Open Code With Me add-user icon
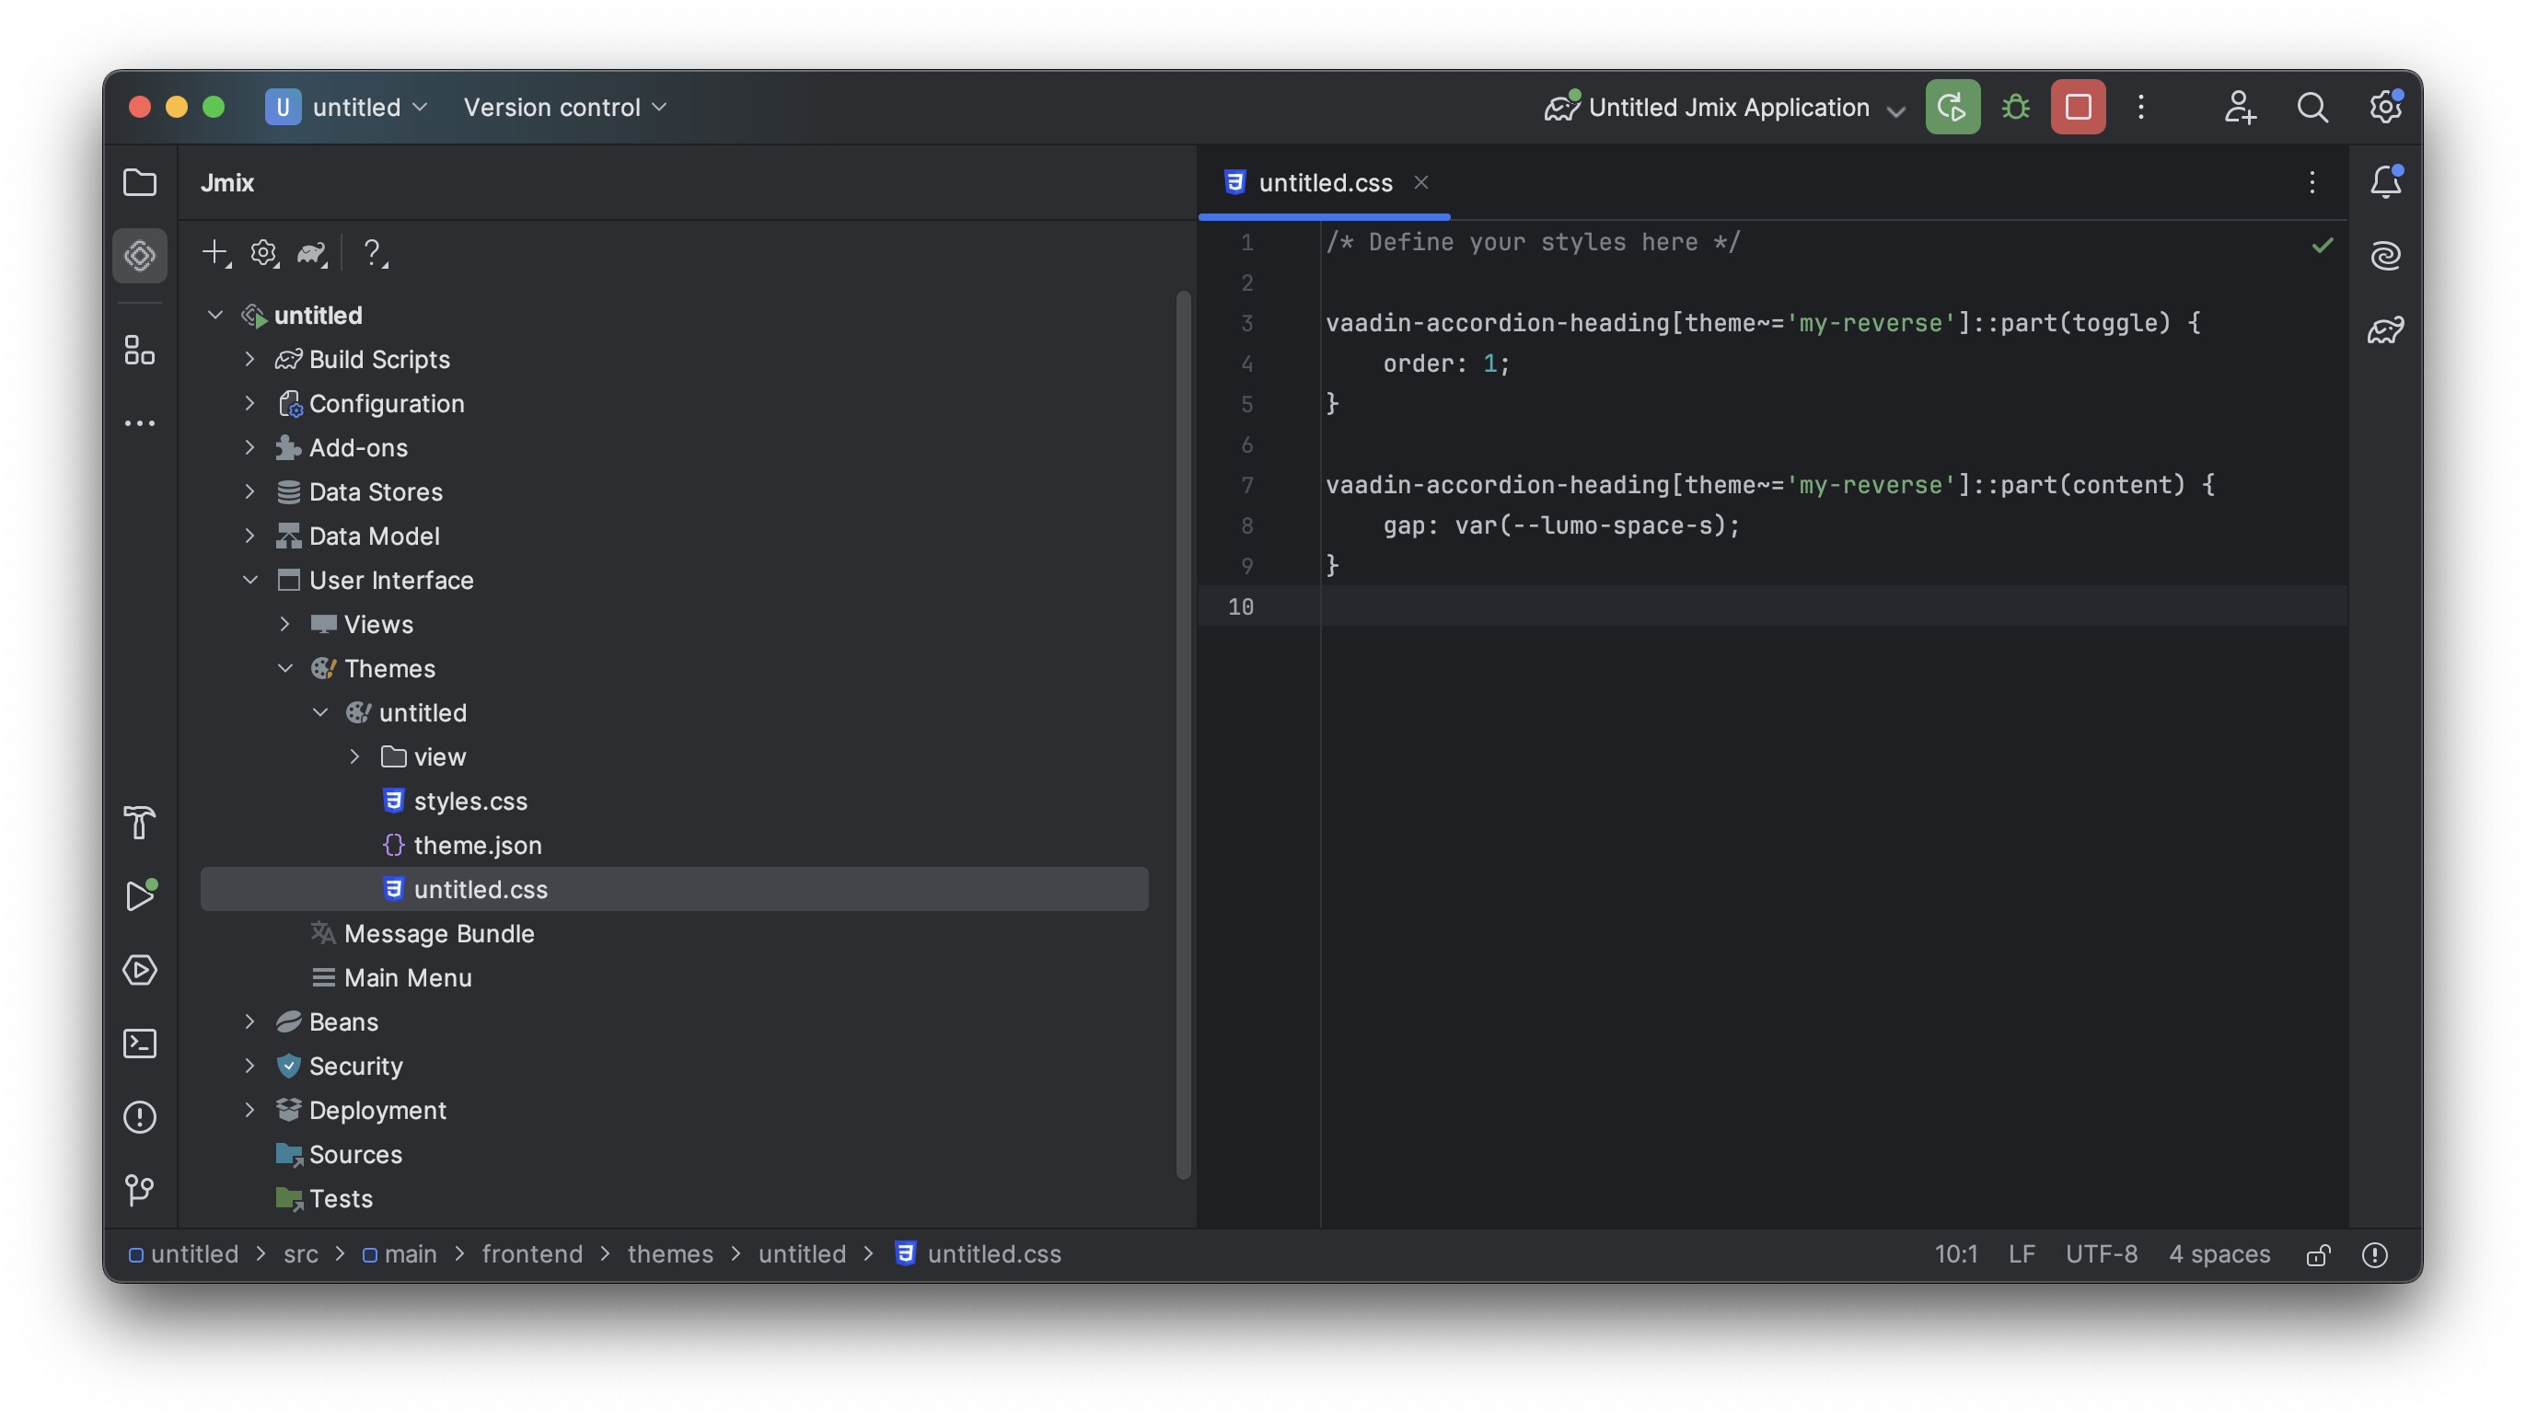 (x=2240, y=107)
